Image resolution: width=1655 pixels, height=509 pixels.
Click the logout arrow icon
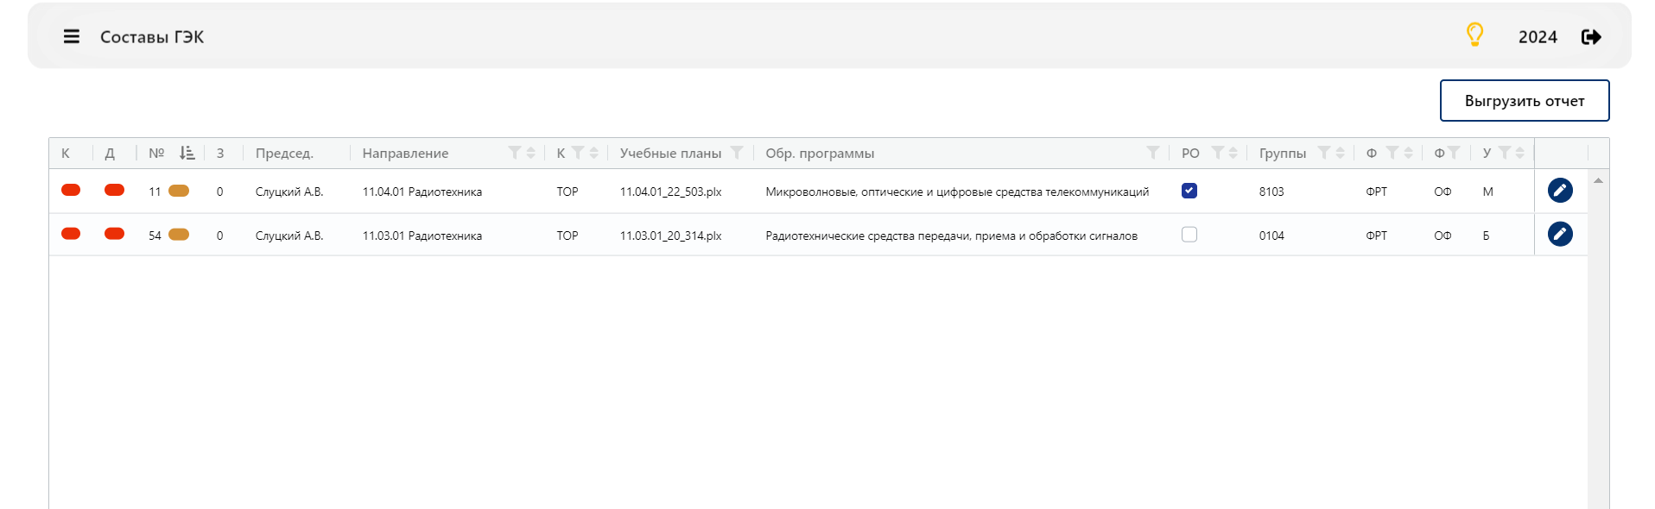pos(1591,36)
